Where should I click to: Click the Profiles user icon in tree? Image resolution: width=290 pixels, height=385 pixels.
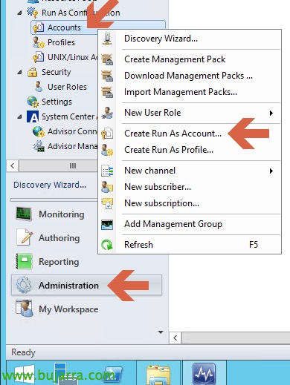tap(39, 42)
